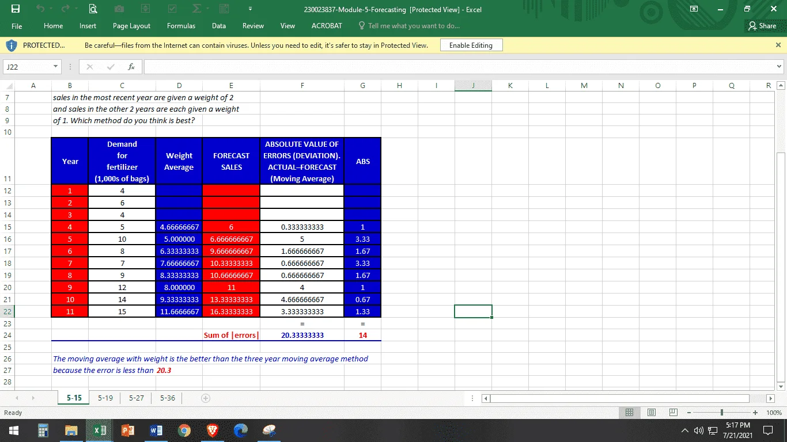
Task: Open Customize Quick Access Toolbar dropdown
Action: [x=251, y=10]
